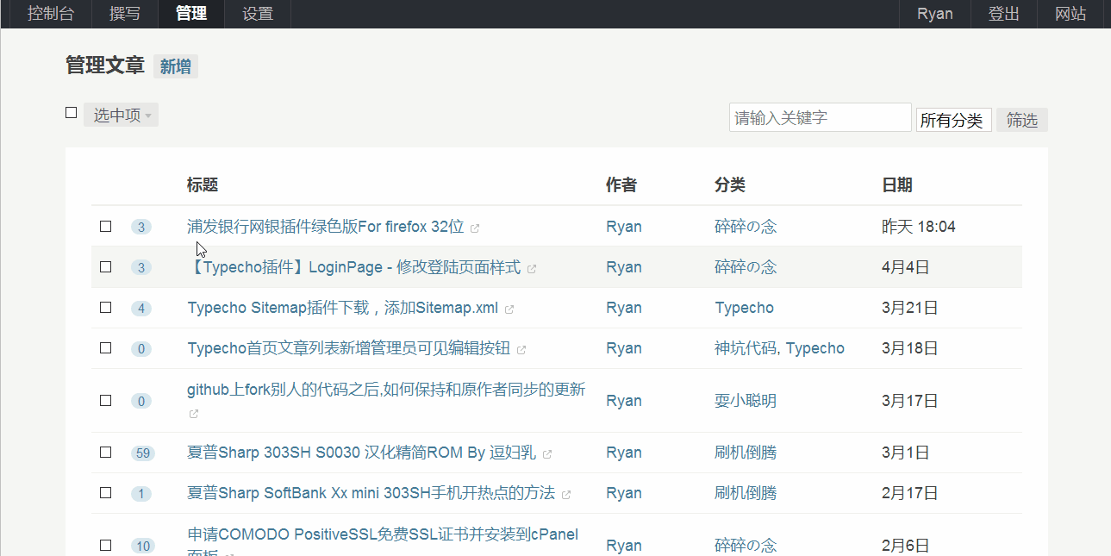Select the Typecho Sitemap插件下载 row checkbox
The width and height of the screenshot is (1111, 556).
tap(106, 308)
